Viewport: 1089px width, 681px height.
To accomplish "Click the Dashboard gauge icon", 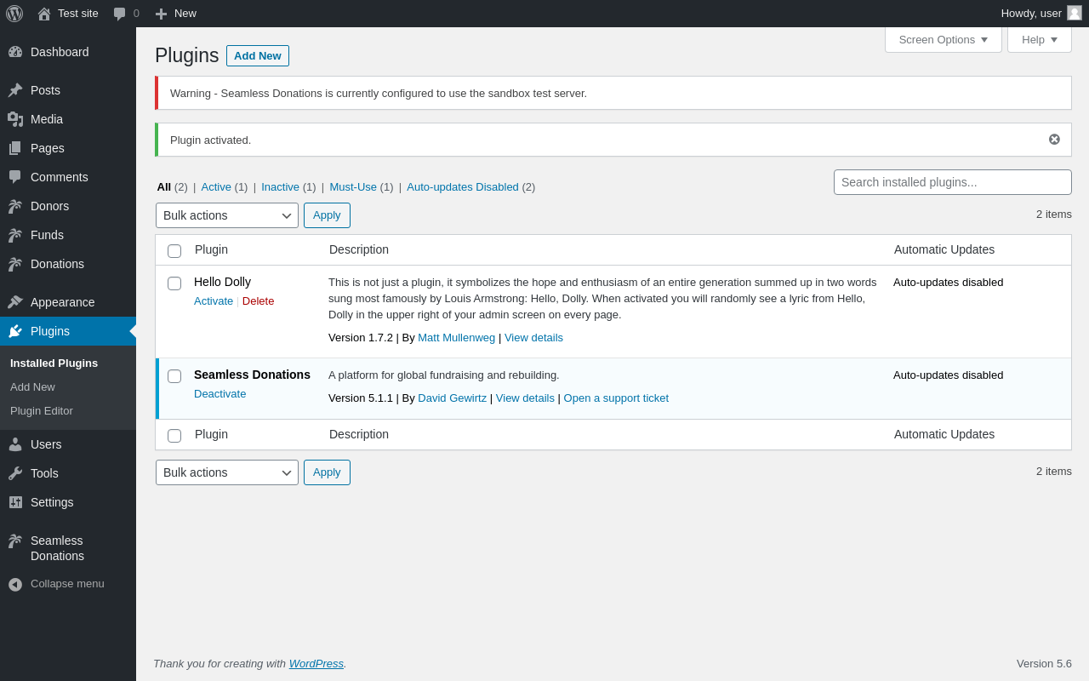I will point(15,52).
